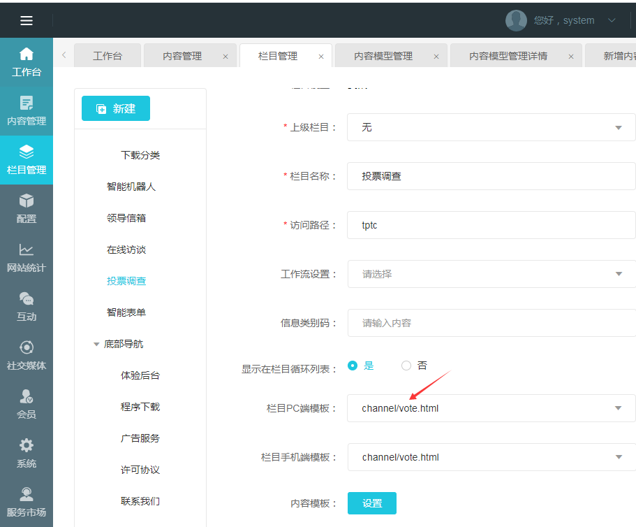
Task: Select 在线访谈 in the tree
Action: pos(126,250)
